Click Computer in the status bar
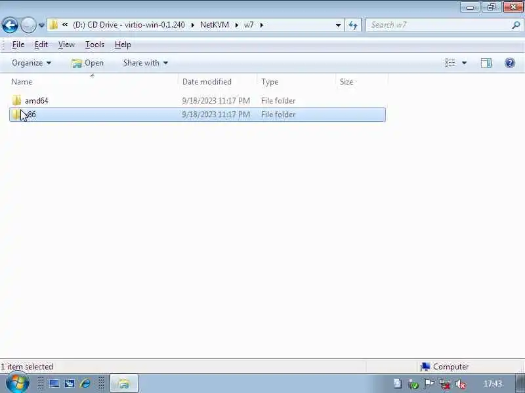 (x=445, y=367)
